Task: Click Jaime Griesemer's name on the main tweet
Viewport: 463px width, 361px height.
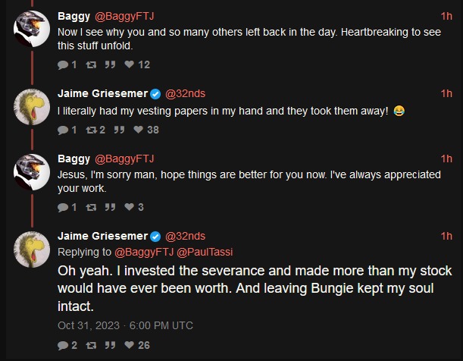Action: 102,236
